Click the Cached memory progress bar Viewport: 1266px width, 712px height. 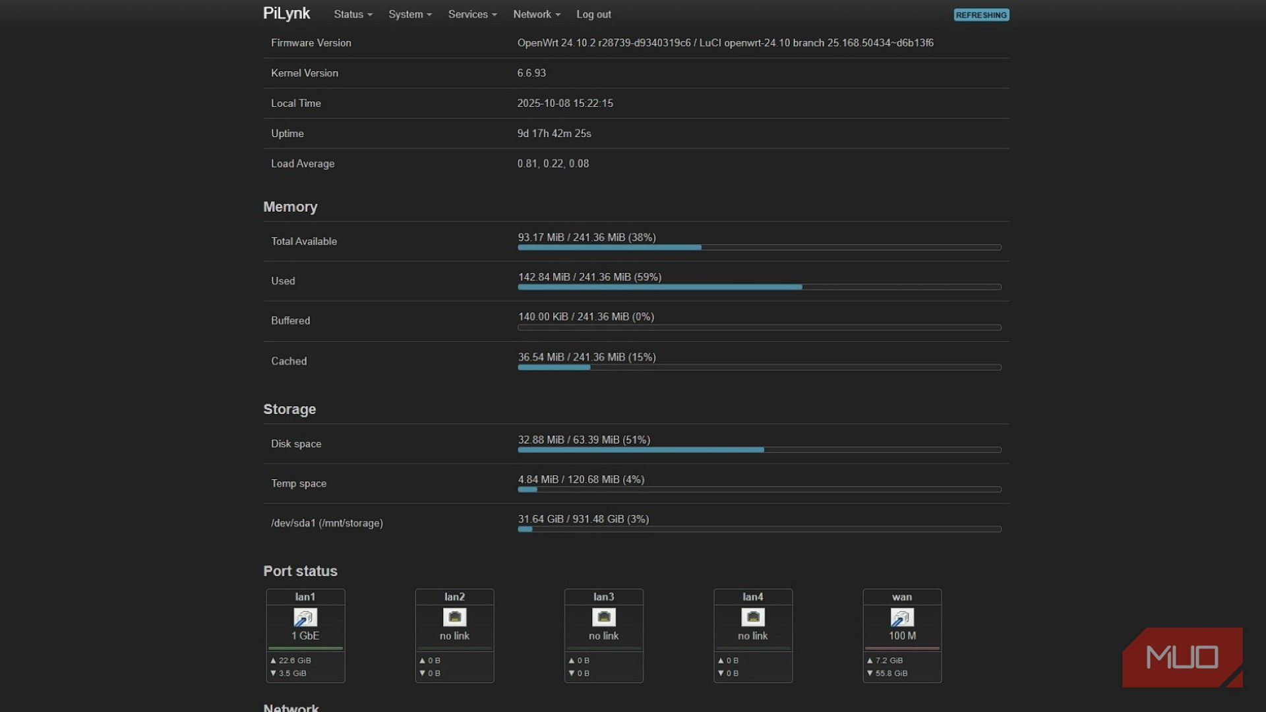pos(760,368)
